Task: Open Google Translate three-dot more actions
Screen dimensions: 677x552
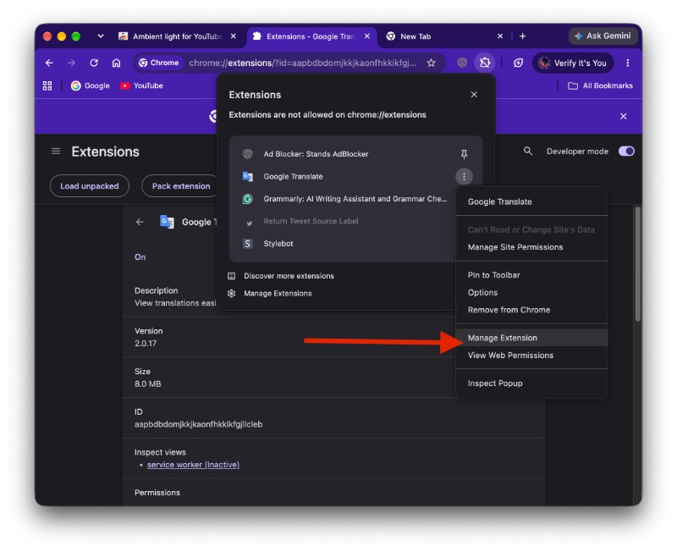Action: pyautogui.click(x=464, y=176)
